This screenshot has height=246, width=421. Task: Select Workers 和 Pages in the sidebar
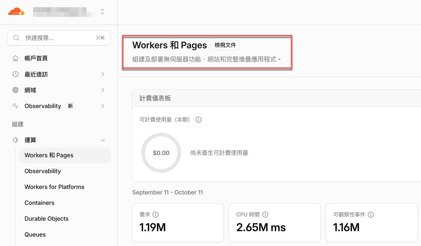click(65, 155)
